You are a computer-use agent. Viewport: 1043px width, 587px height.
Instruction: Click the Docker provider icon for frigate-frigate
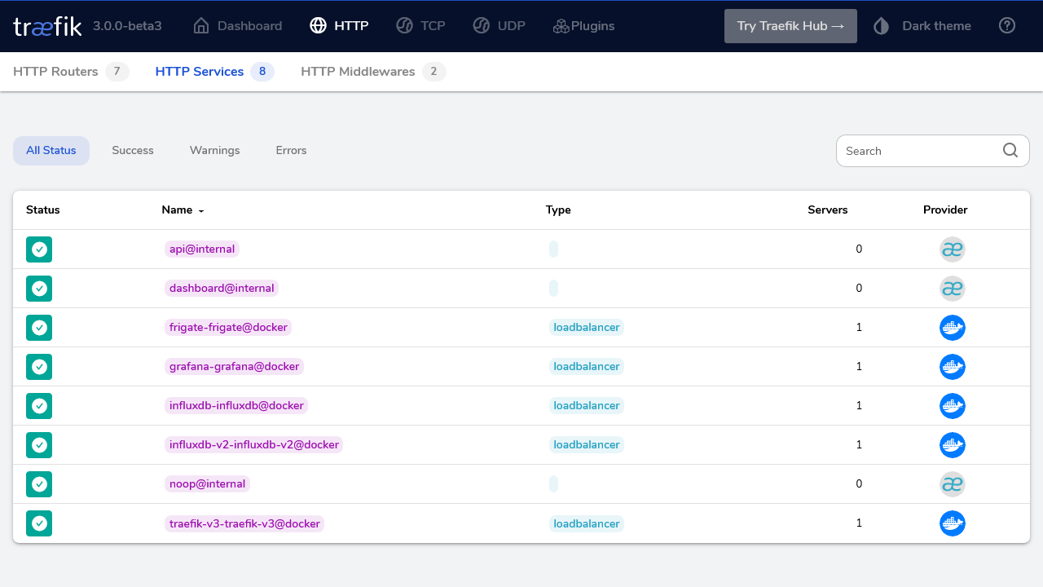tap(952, 328)
